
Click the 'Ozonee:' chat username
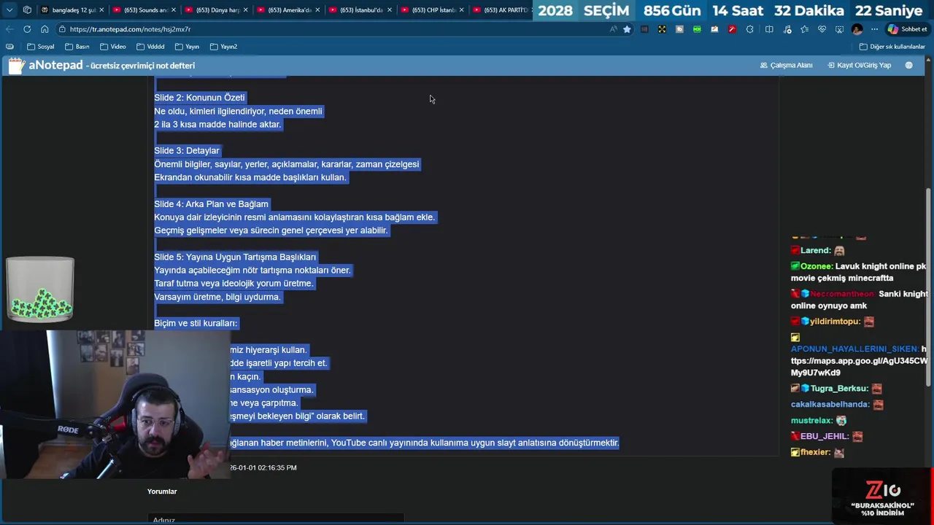pyautogui.click(x=817, y=267)
